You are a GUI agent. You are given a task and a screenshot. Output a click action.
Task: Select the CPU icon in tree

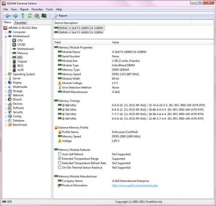pyautogui.click(x=14, y=40)
